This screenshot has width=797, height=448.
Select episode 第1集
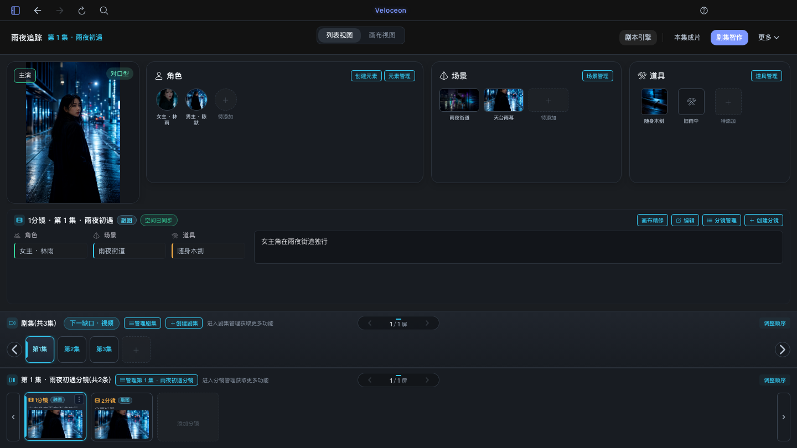(x=40, y=350)
